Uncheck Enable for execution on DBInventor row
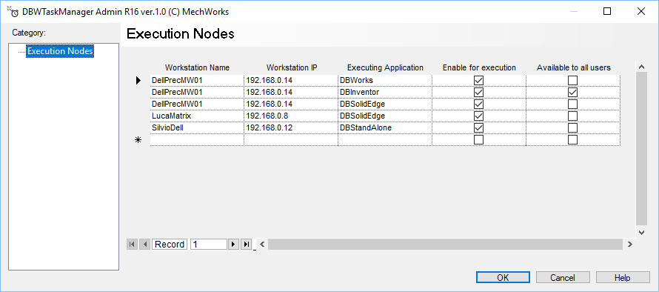The image size is (659, 292). tap(478, 92)
